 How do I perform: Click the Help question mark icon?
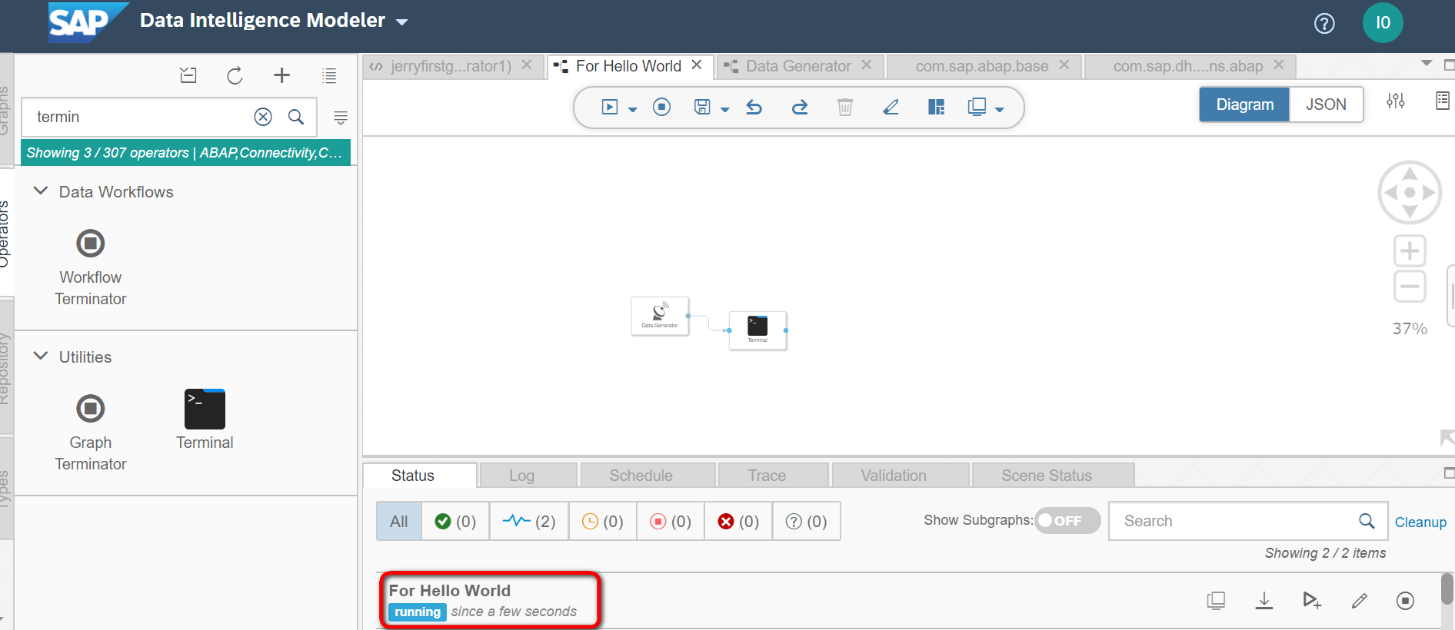(1324, 24)
